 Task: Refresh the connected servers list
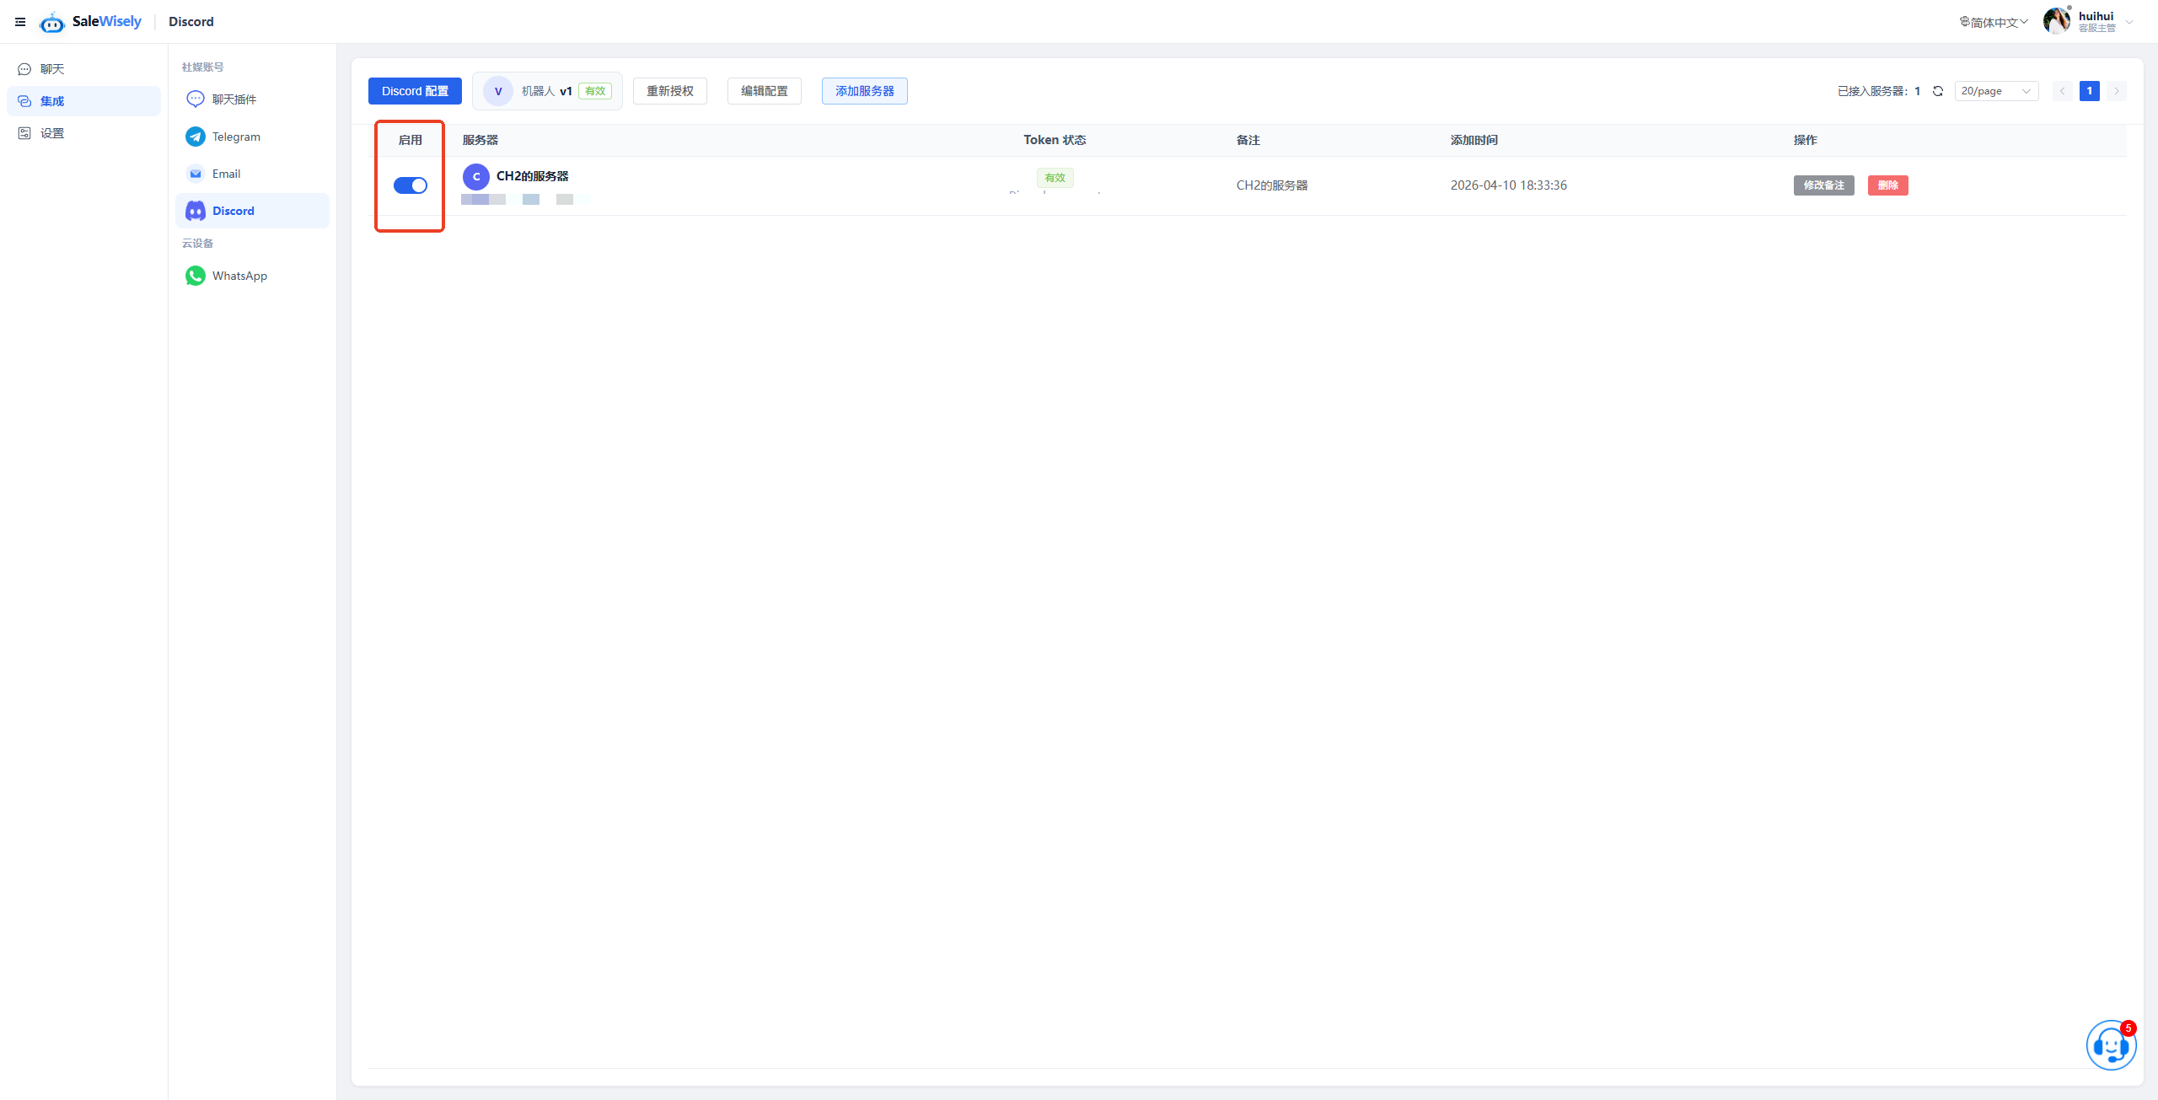(x=1938, y=91)
